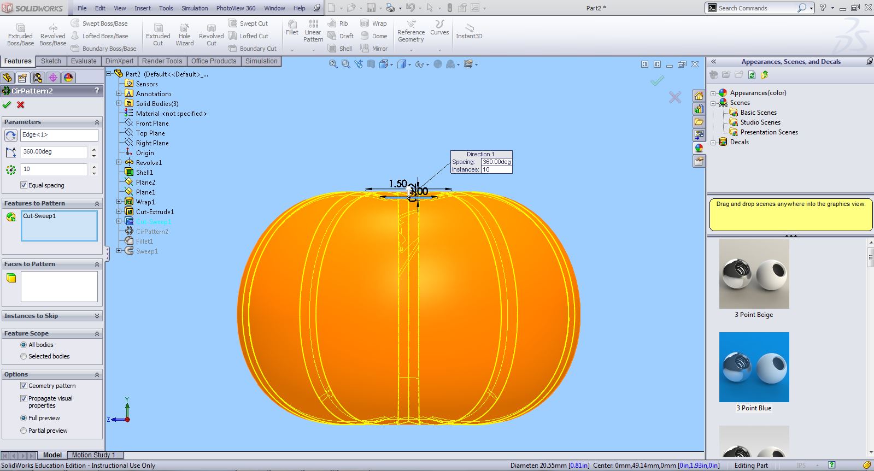Click the Mirror feature tool
Image resolution: width=874 pixels, height=471 pixels.
[374, 49]
